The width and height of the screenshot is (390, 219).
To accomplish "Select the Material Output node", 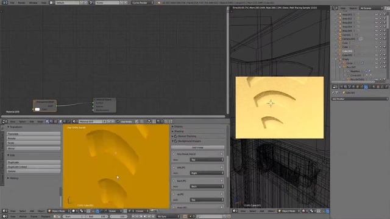I will click(105, 105).
